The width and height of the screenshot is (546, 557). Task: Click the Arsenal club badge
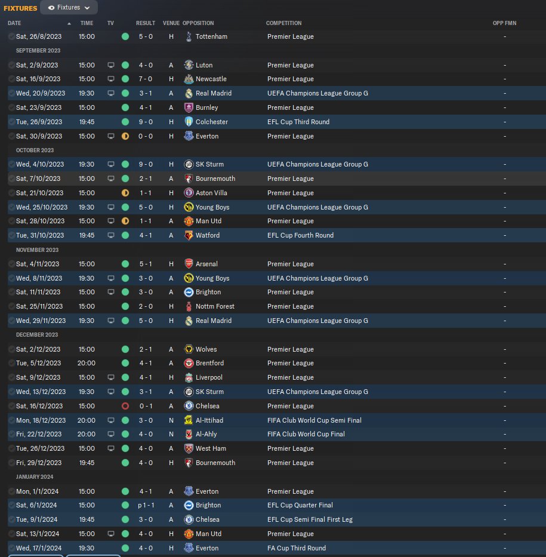[x=189, y=264]
